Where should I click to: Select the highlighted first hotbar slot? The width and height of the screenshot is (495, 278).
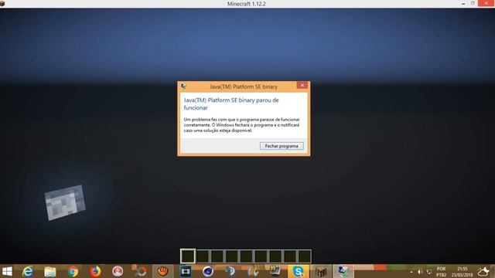(x=188, y=256)
